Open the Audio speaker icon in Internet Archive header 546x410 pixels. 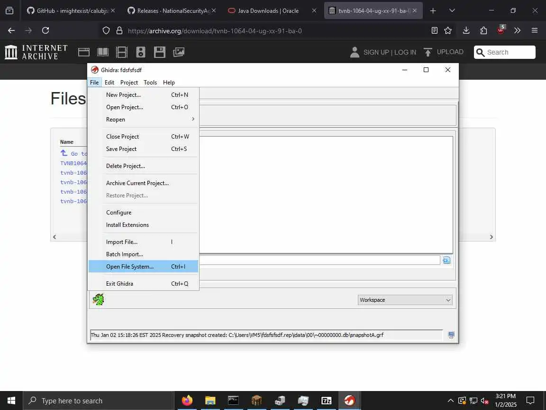tap(140, 52)
